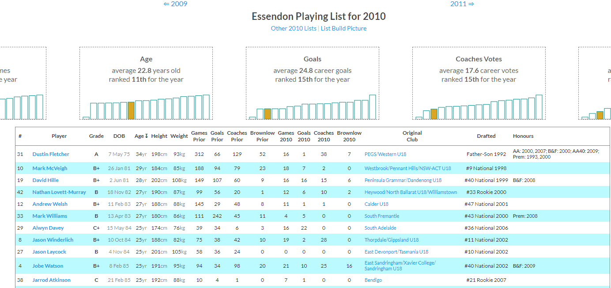Open Dustin Fletcher's player page

(51, 154)
